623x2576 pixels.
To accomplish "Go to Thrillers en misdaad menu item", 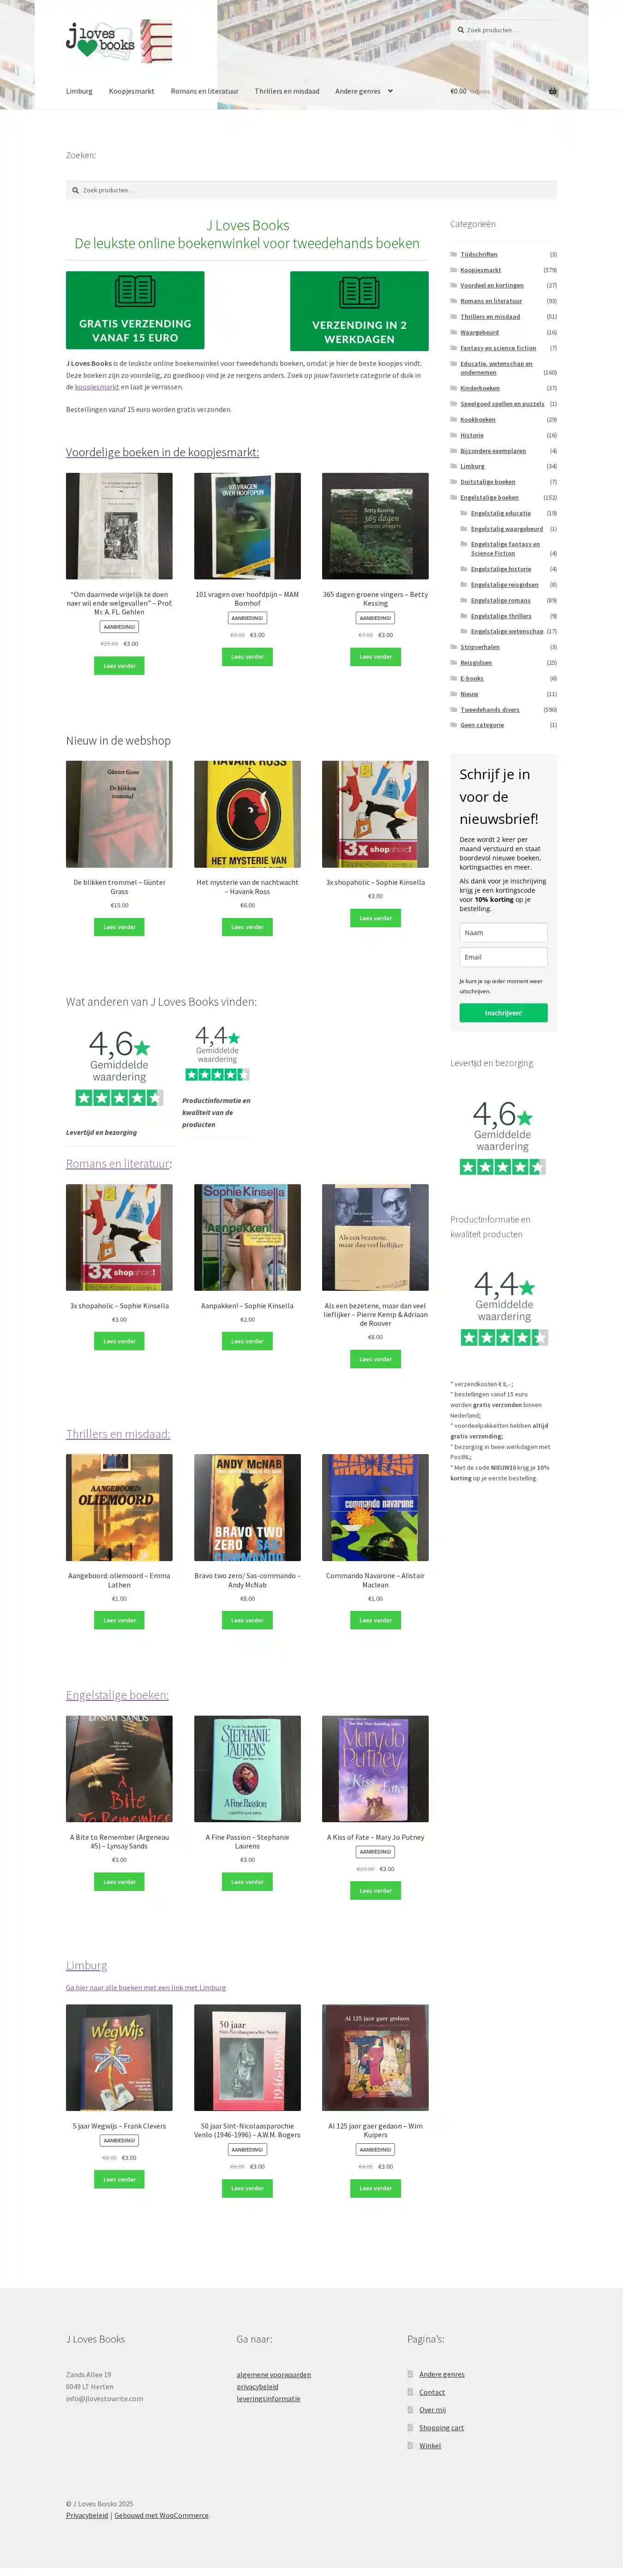I will tap(287, 91).
